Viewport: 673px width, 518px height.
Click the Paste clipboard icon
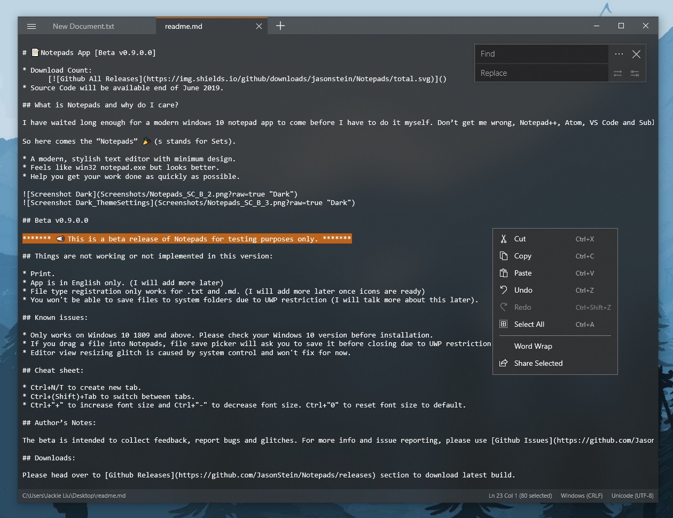click(x=503, y=273)
